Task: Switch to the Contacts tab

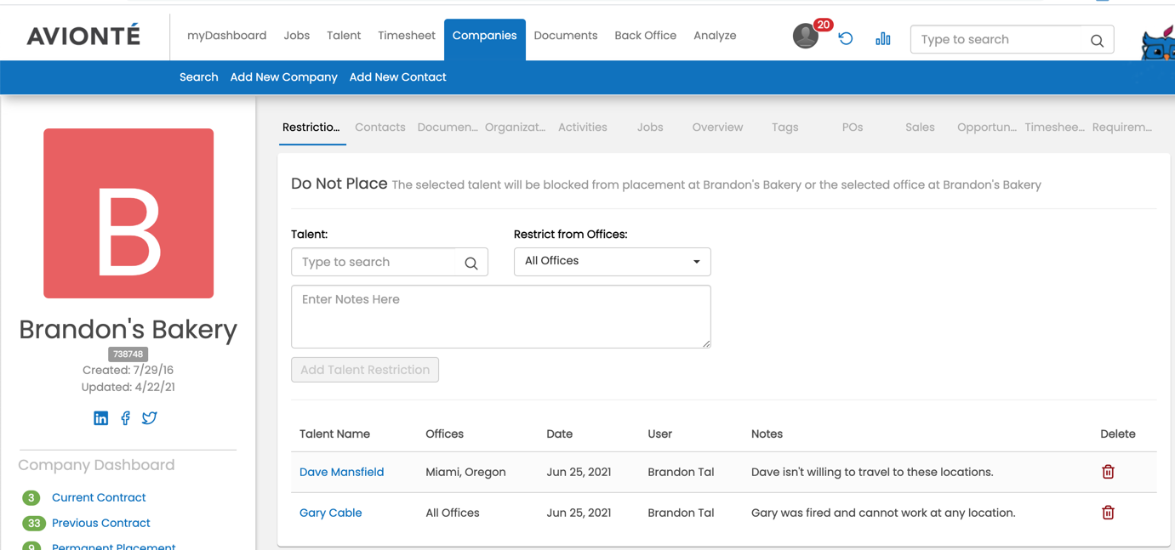Action: pyautogui.click(x=380, y=128)
